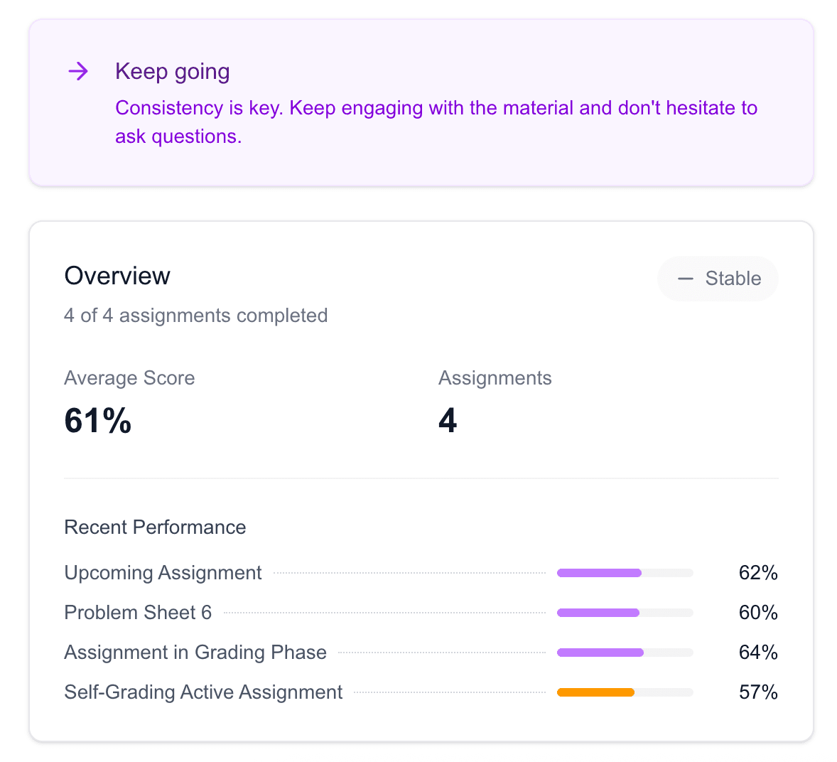Select the Overview heading
Screen dimensions: 837x762
click(117, 276)
